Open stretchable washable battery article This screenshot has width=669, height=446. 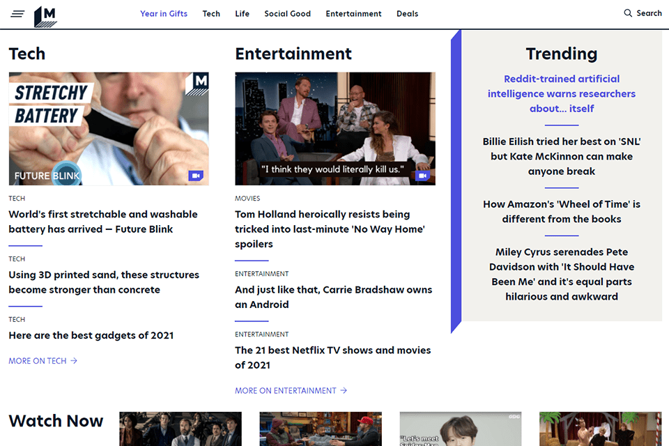pyautogui.click(x=103, y=222)
